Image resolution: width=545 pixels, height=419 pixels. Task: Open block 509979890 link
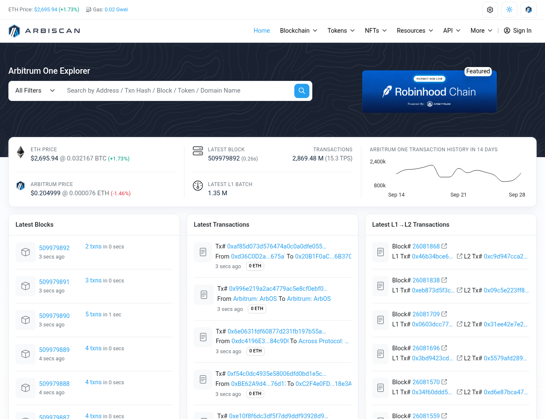click(54, 316)
